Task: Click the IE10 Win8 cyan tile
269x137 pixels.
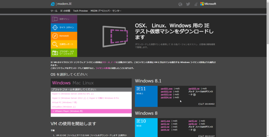Action: point(146,128)
